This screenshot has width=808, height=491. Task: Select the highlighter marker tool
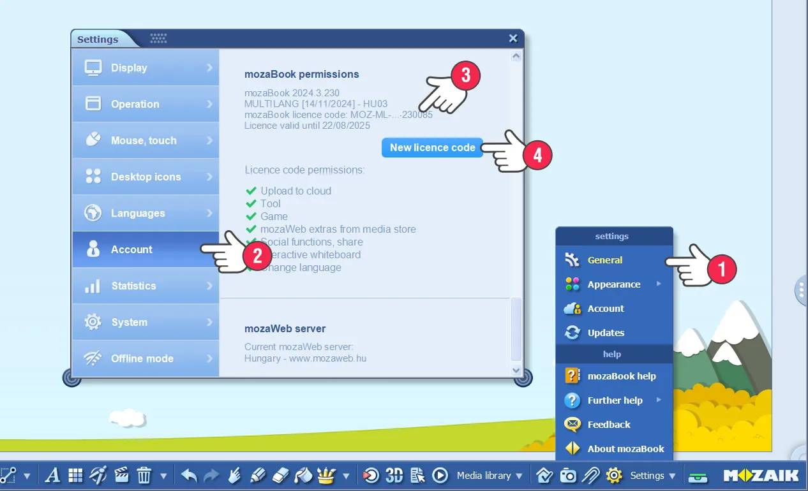[x=258, y=476]
